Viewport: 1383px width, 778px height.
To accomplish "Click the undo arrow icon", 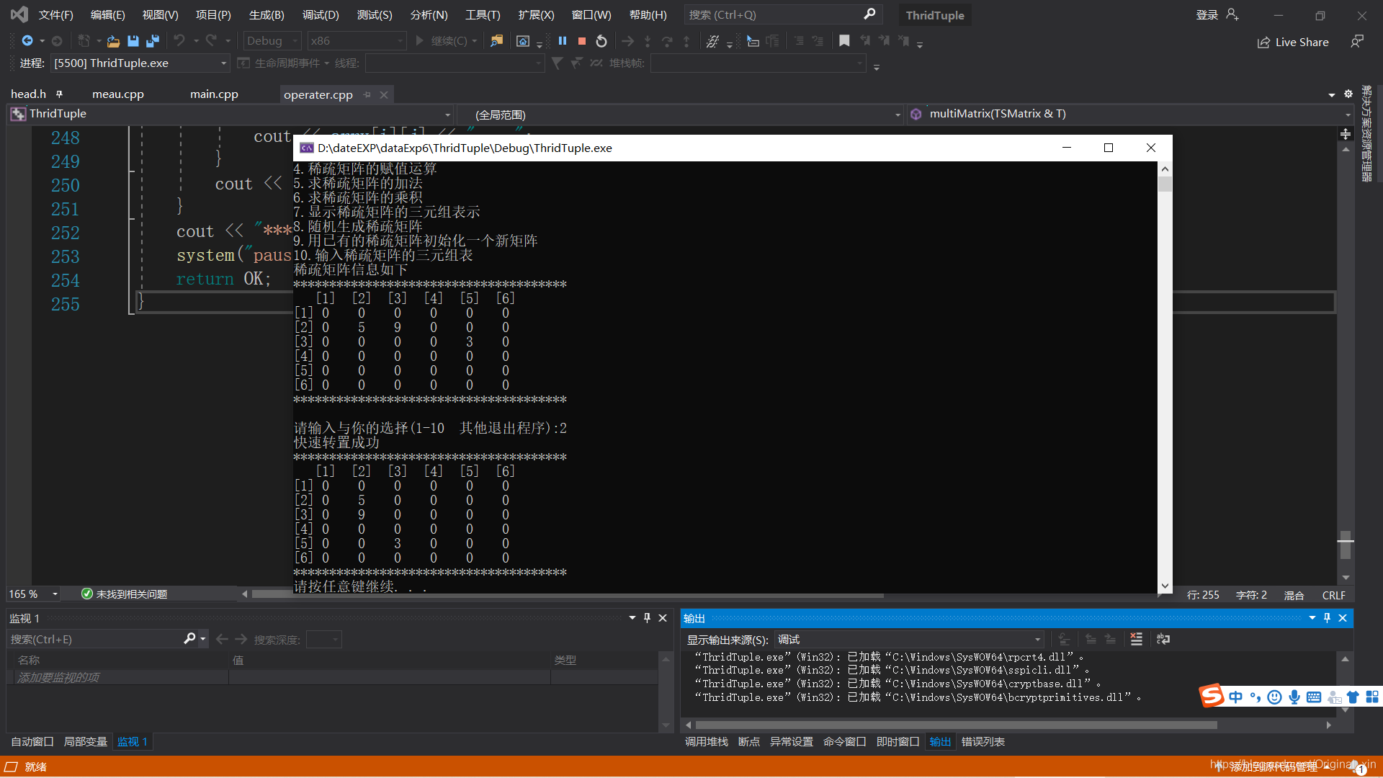I will click(x=179, y=41).
